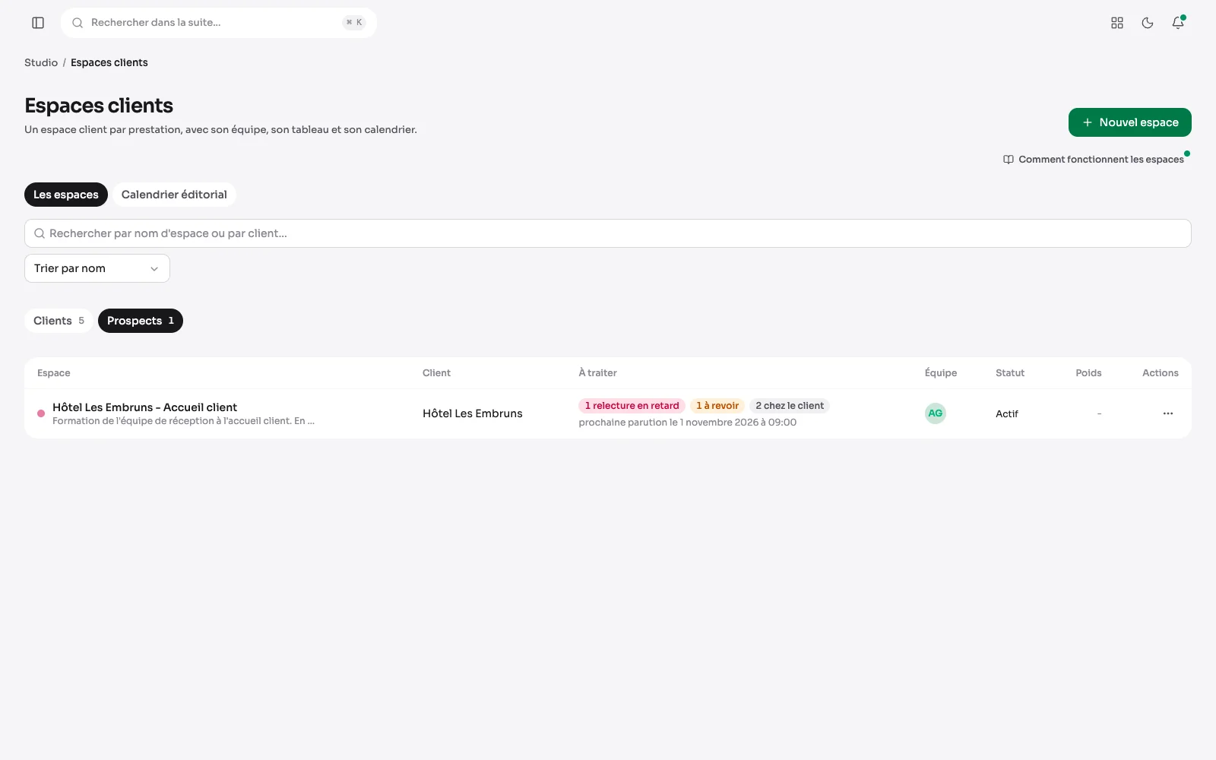This screenshot has width=1216, height=760.
Task: Open the notifications bell
Action: [x=1178, y=23]
